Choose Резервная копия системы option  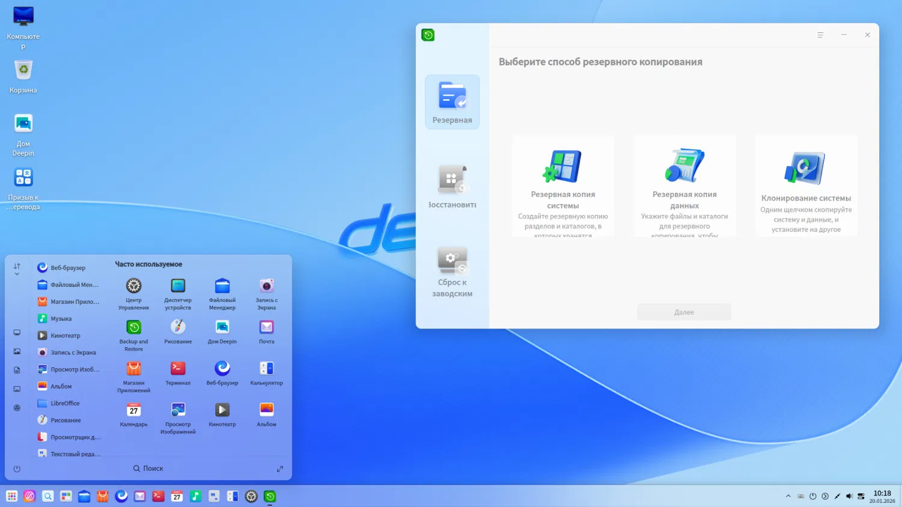563,186
